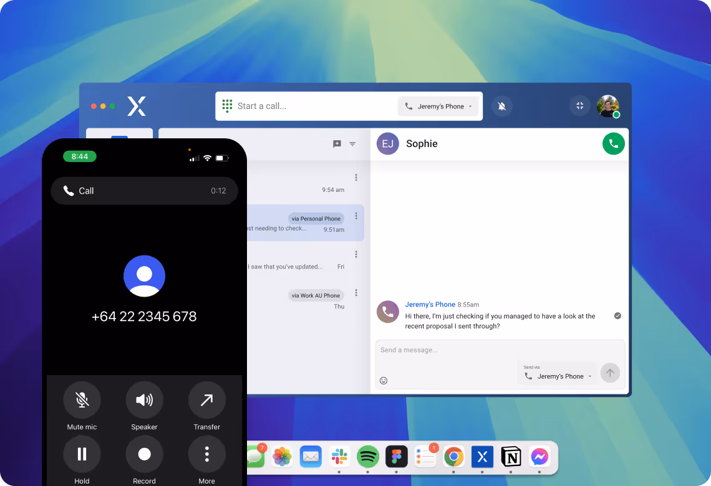Click the EJ contact avatar

(388, 143)
